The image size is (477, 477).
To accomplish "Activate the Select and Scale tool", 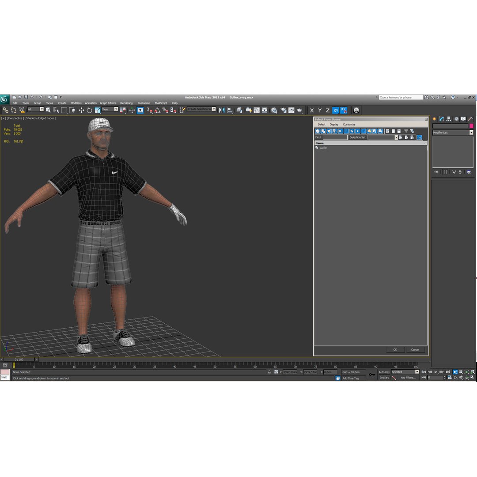I will 97,110.
